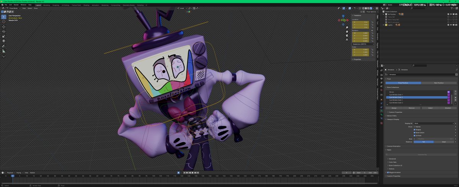The height and width of the screenshot is (187, 459).
Task: Activate the Scale tool
Action: click(4, 36)
